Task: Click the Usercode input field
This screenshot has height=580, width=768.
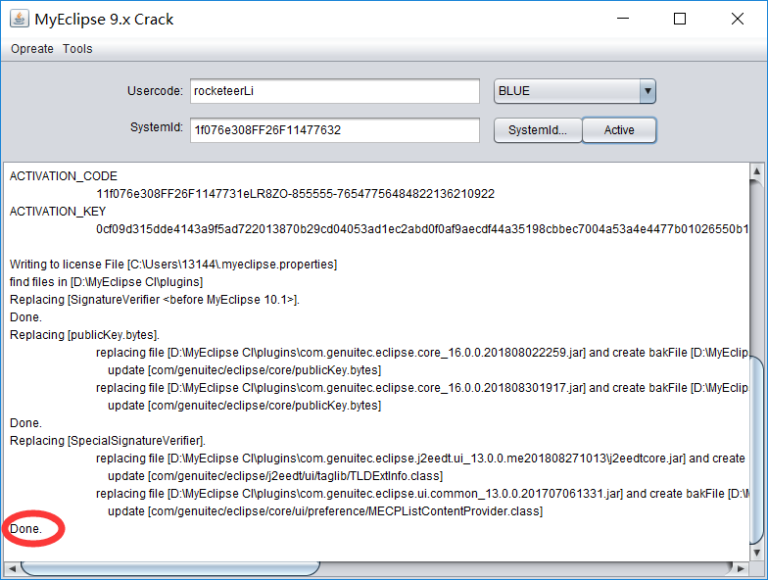Action: (x=335, y=91)
